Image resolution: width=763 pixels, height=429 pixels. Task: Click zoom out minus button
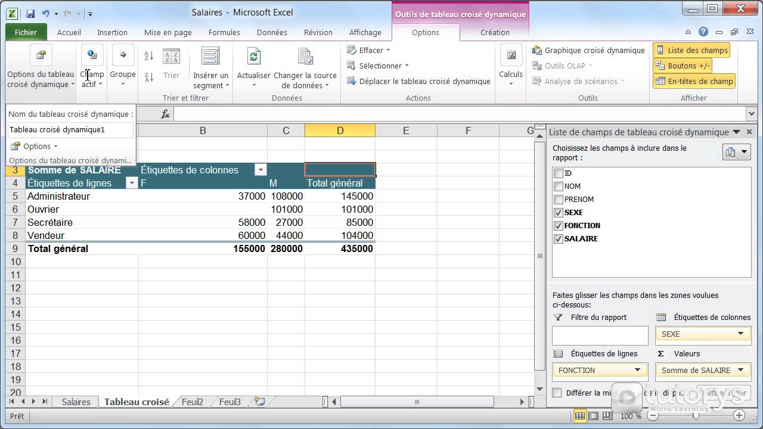pos(653,415)
